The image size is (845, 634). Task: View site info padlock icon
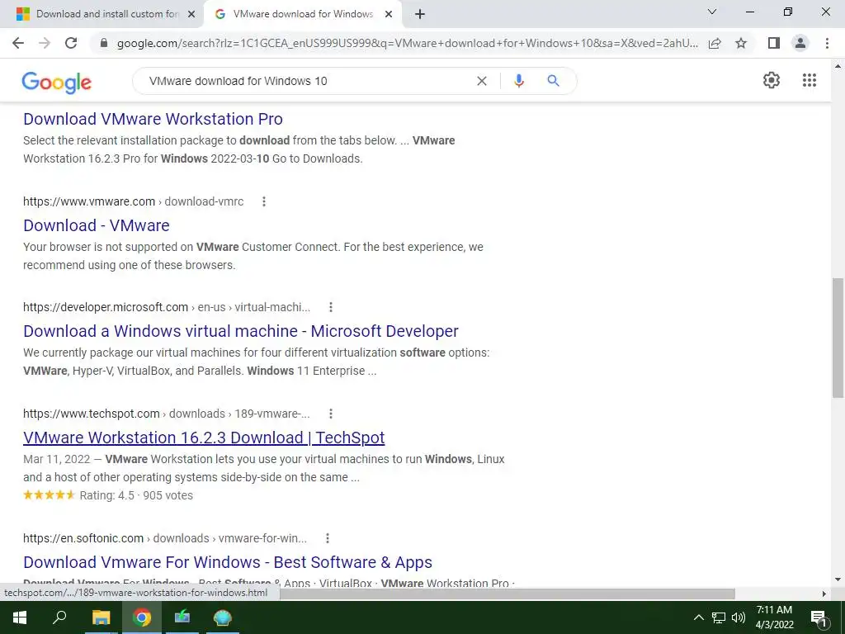104,43
